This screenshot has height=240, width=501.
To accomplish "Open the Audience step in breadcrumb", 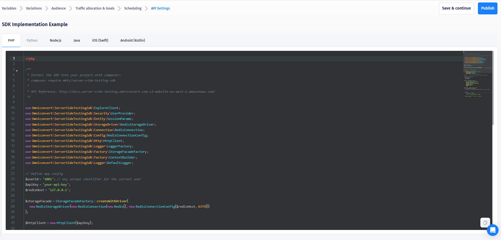I will [x=59, y=8].
